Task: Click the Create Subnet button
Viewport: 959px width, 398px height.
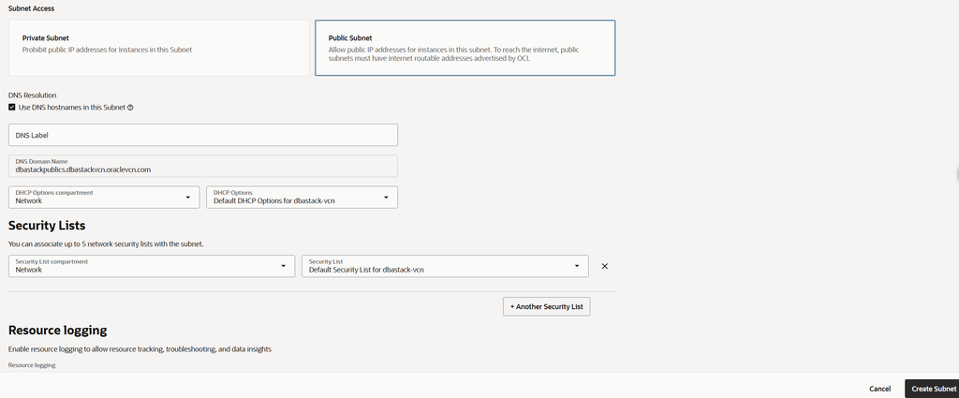Action: [934, 389]
